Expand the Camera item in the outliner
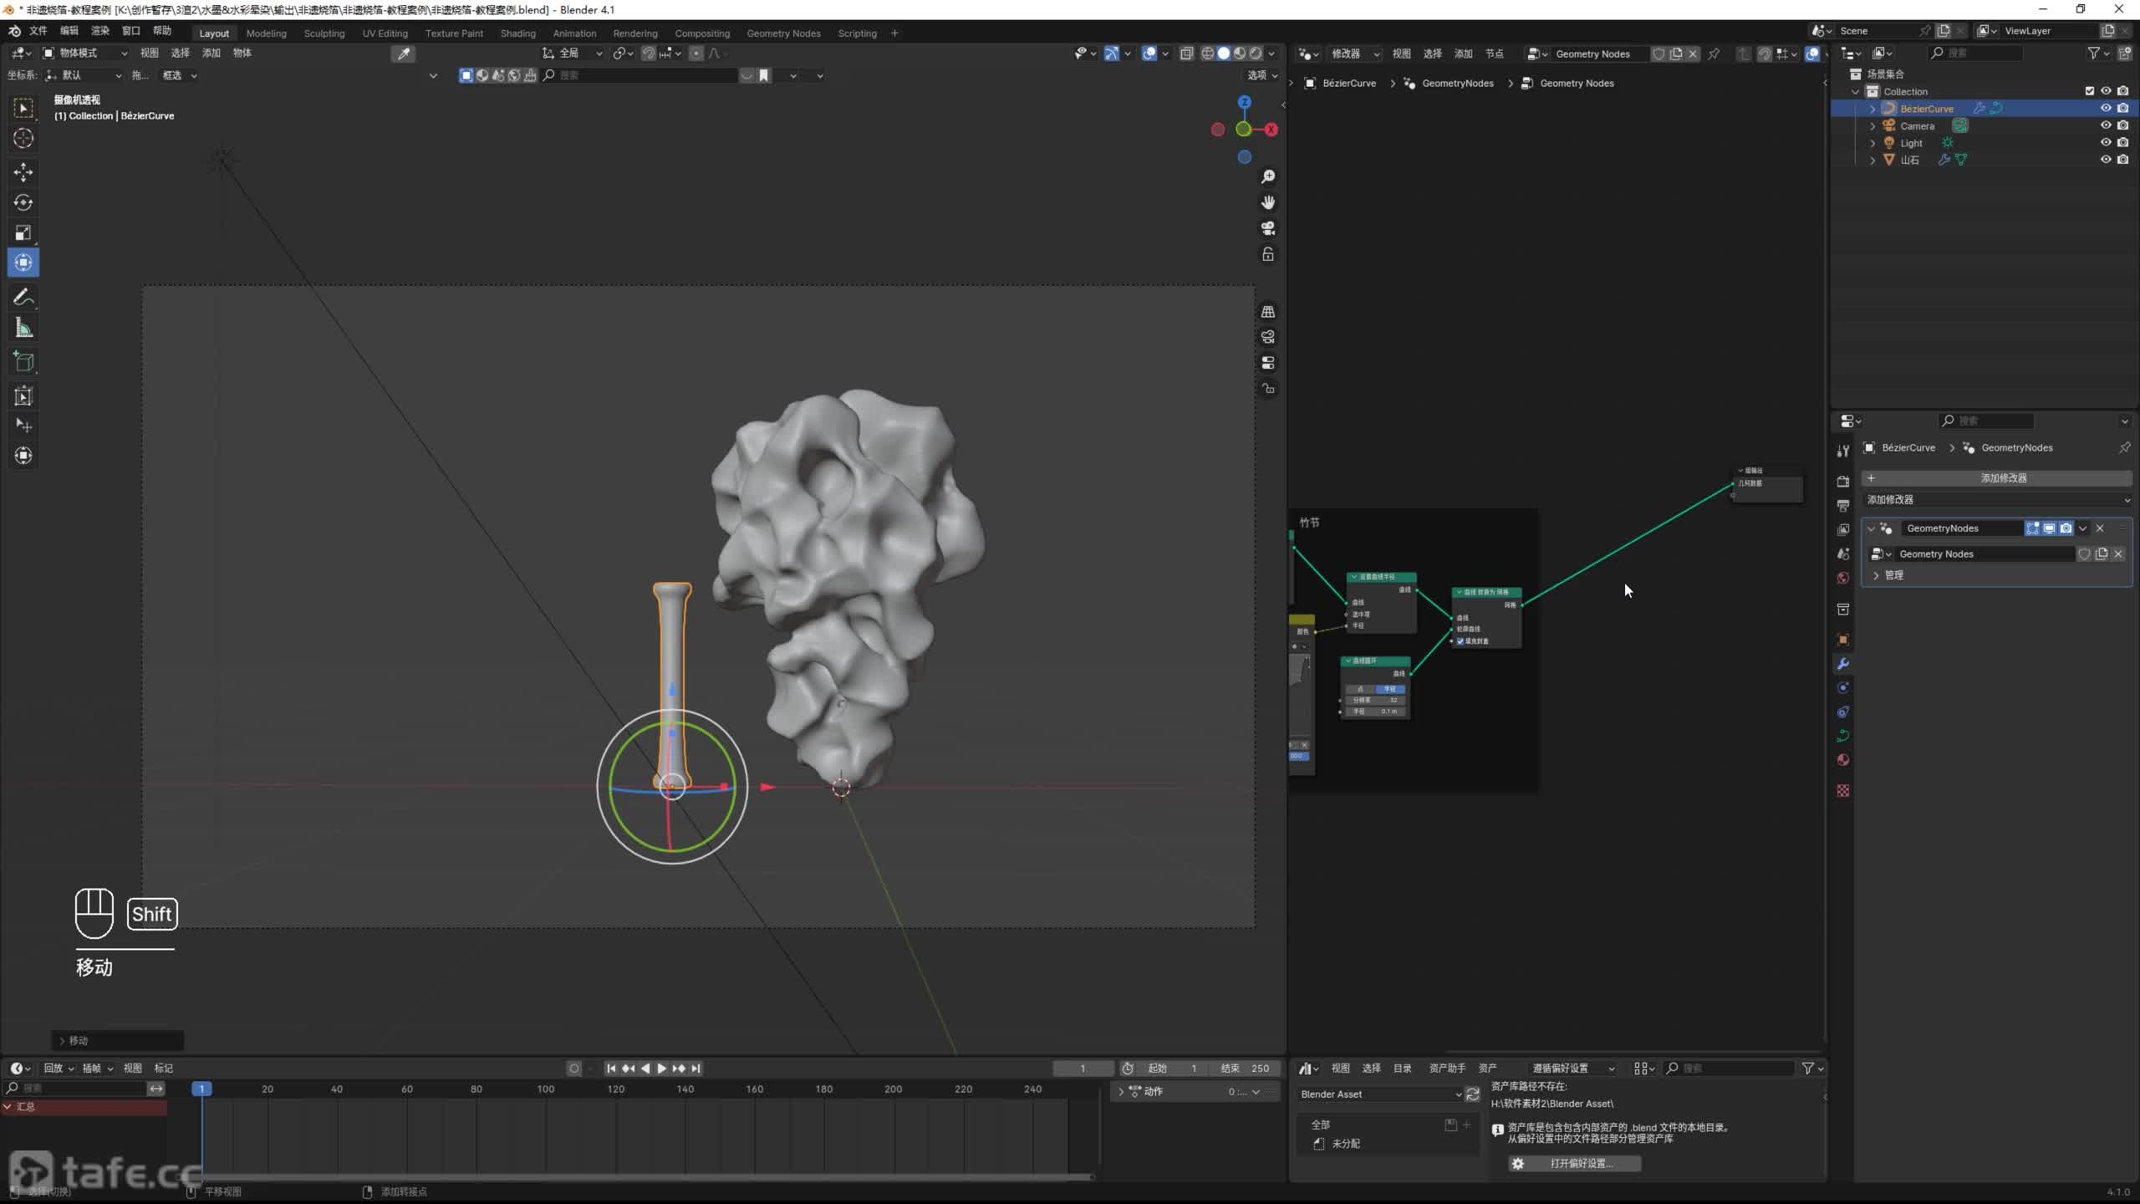The height and width of the screenshot is (1204, 2140). click(x=1872, y=126)
